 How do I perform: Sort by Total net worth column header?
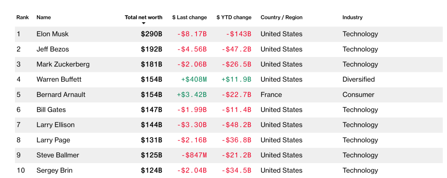point(144,17)
